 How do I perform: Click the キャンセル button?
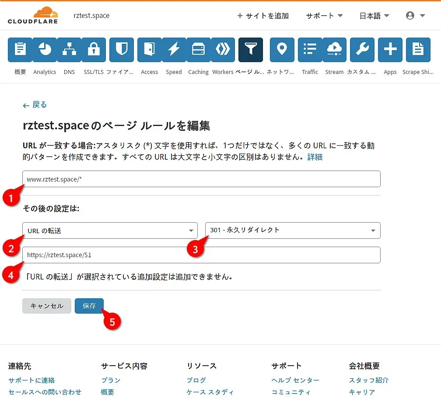47,306
